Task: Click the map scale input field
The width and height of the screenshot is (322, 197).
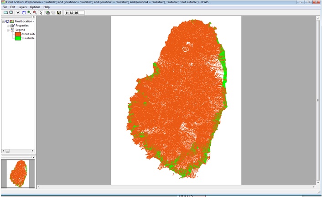Action: (x=74, y=12)
